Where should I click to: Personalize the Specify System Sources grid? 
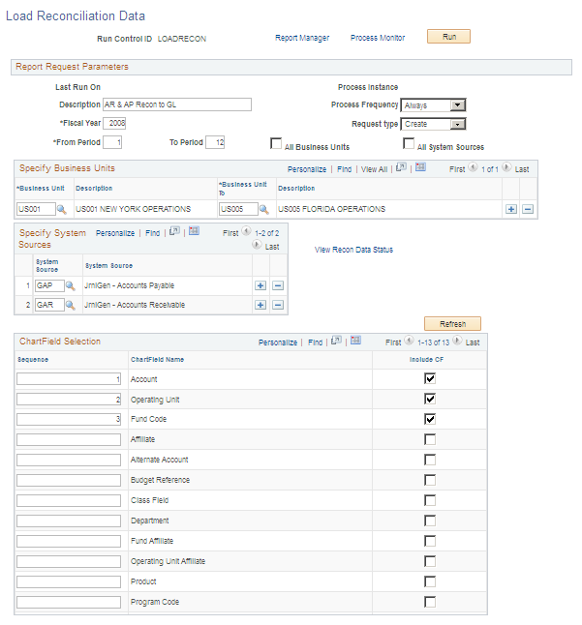(115, 233)
